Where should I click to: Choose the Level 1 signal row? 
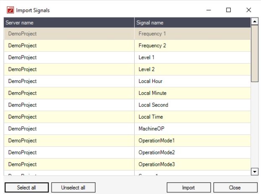[x=146, y=57]
